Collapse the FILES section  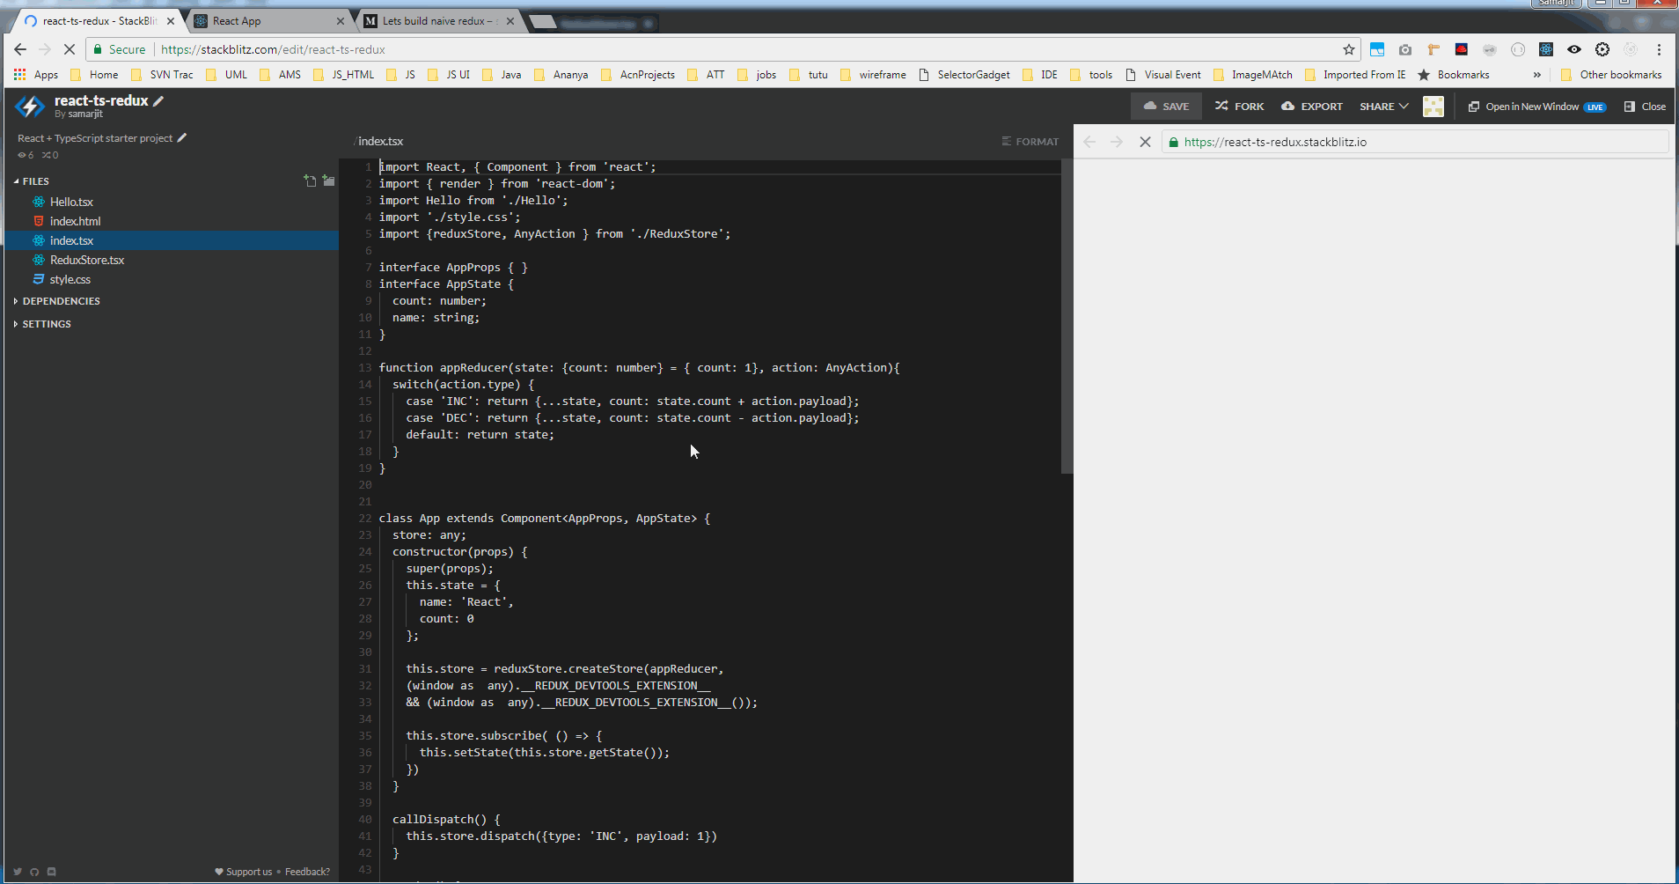point(32,181)
